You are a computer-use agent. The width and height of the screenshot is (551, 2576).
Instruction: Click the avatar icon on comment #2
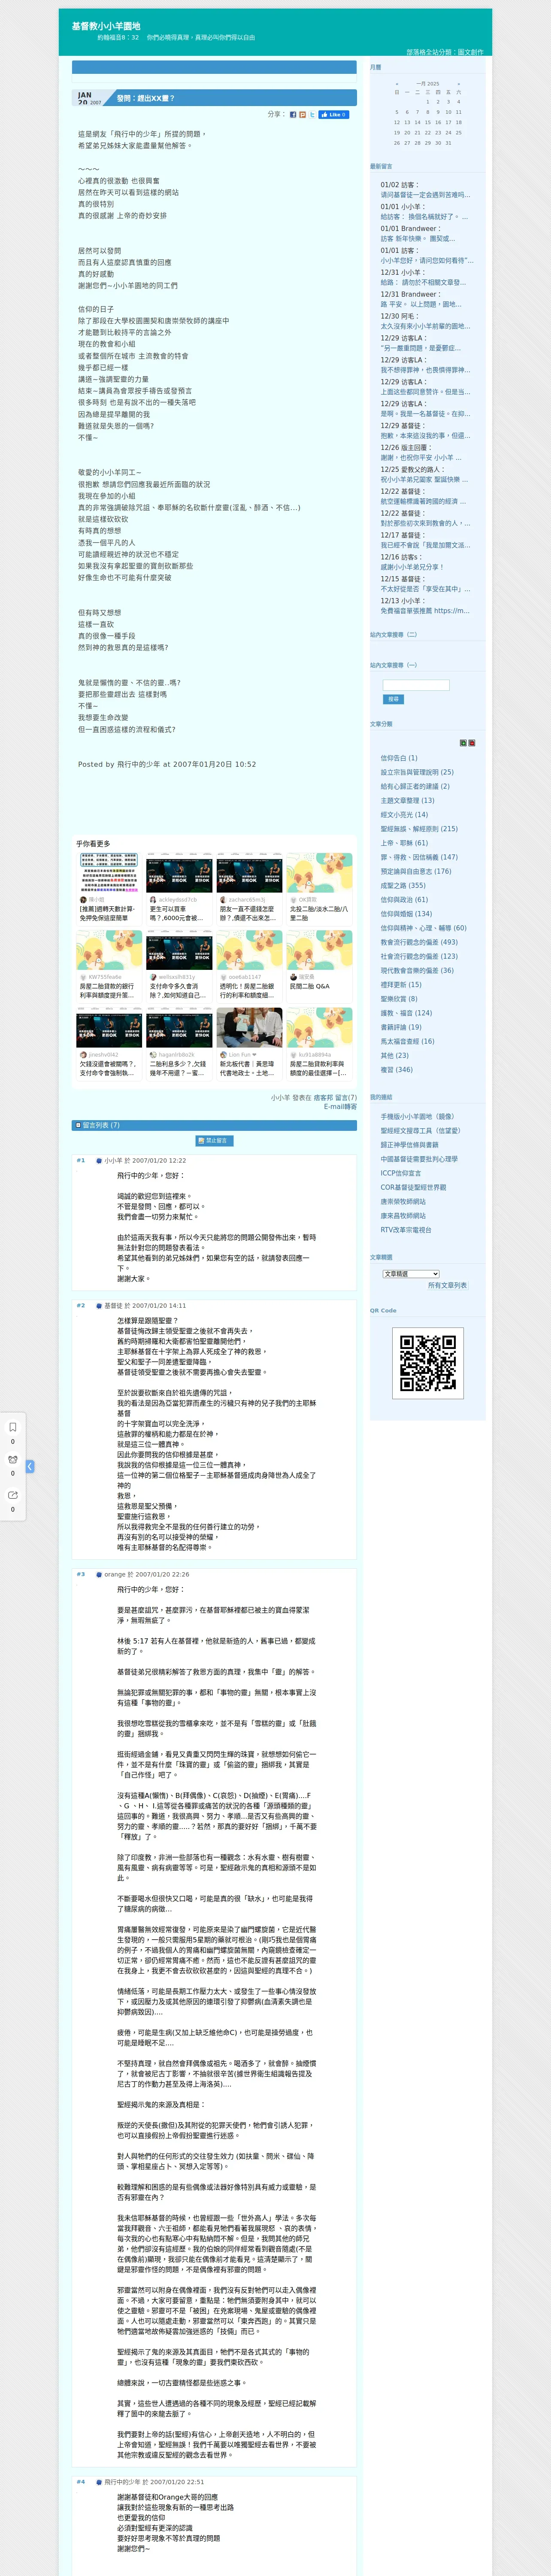coord(99,1305)
